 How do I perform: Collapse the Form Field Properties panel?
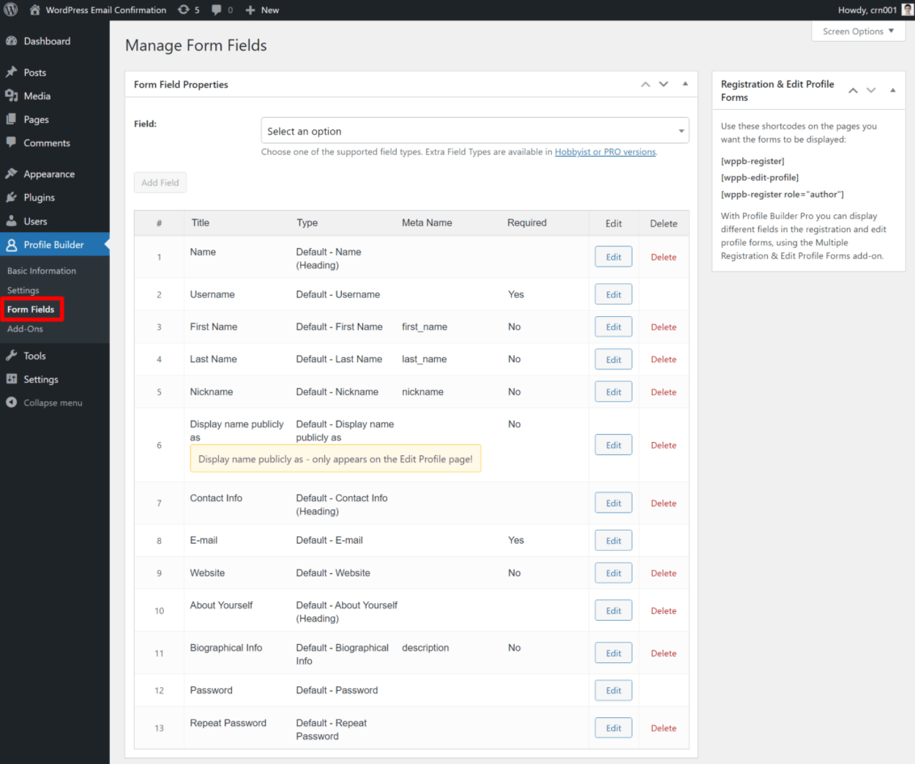(x=685, y=84)
